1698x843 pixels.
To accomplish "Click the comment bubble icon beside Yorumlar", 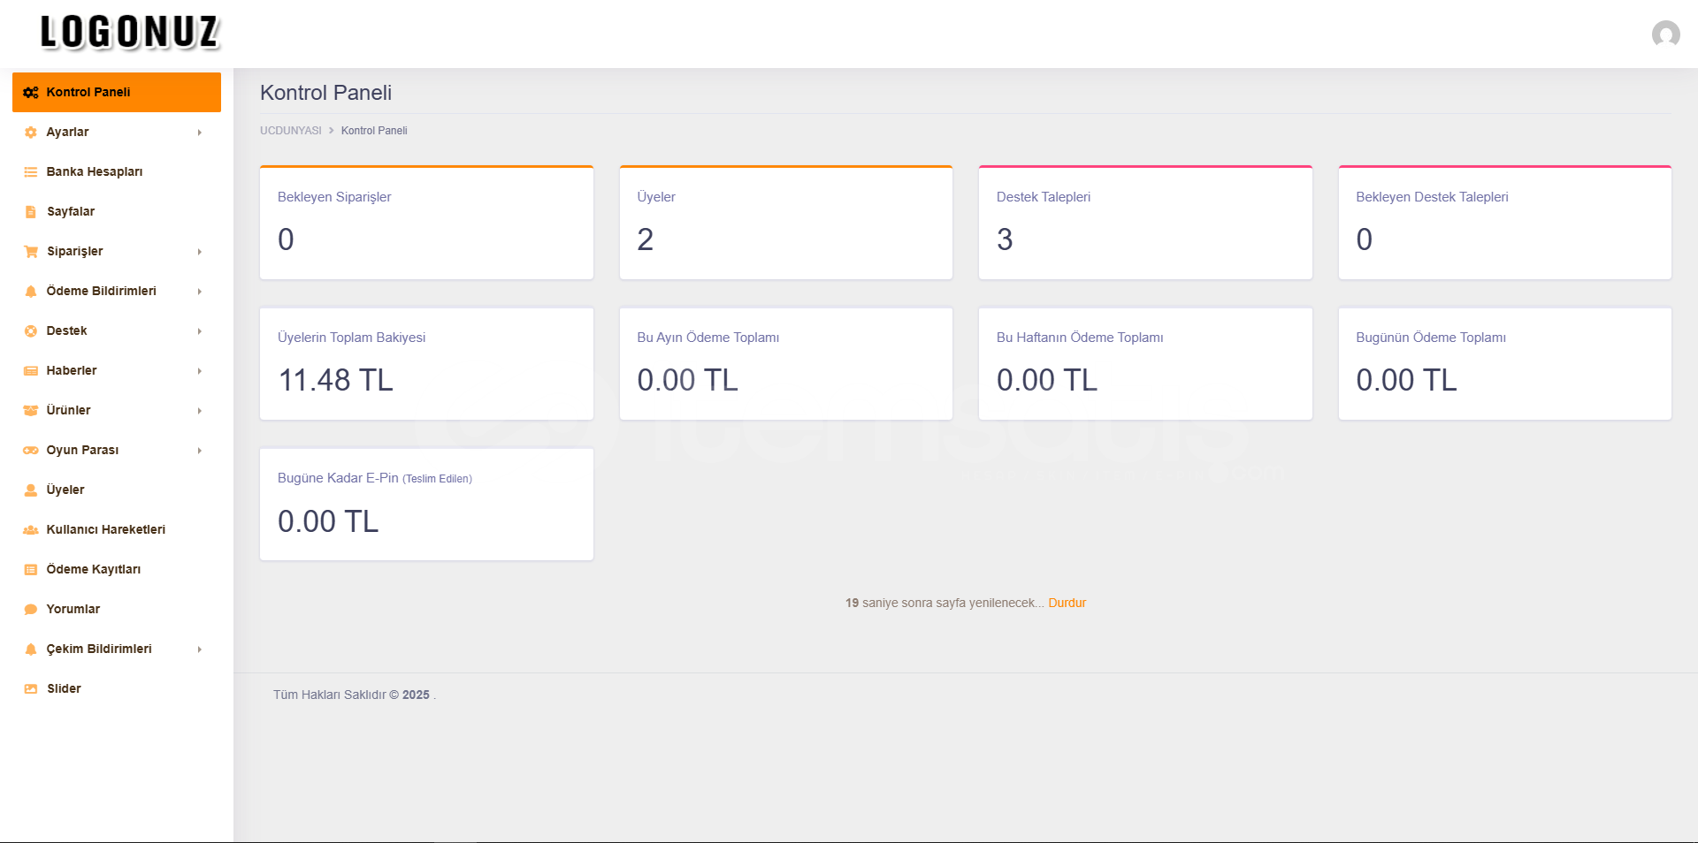I will click(31, 610).
